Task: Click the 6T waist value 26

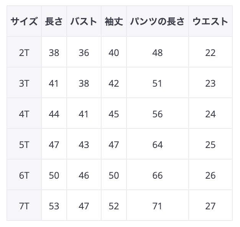Action: [210, 175]
